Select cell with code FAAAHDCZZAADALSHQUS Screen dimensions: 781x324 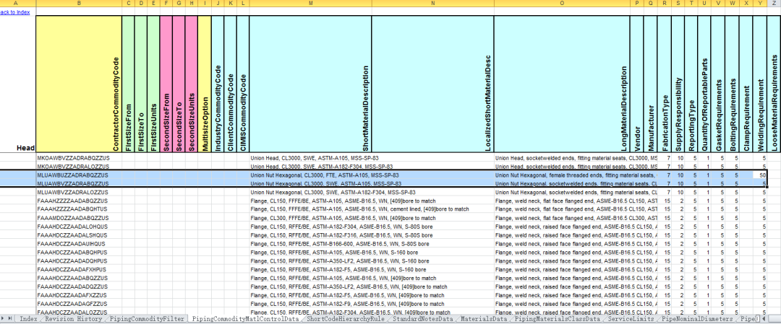point(79,235)
